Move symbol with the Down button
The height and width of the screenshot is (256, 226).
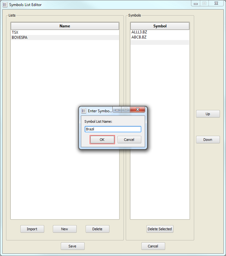(208, 140)
